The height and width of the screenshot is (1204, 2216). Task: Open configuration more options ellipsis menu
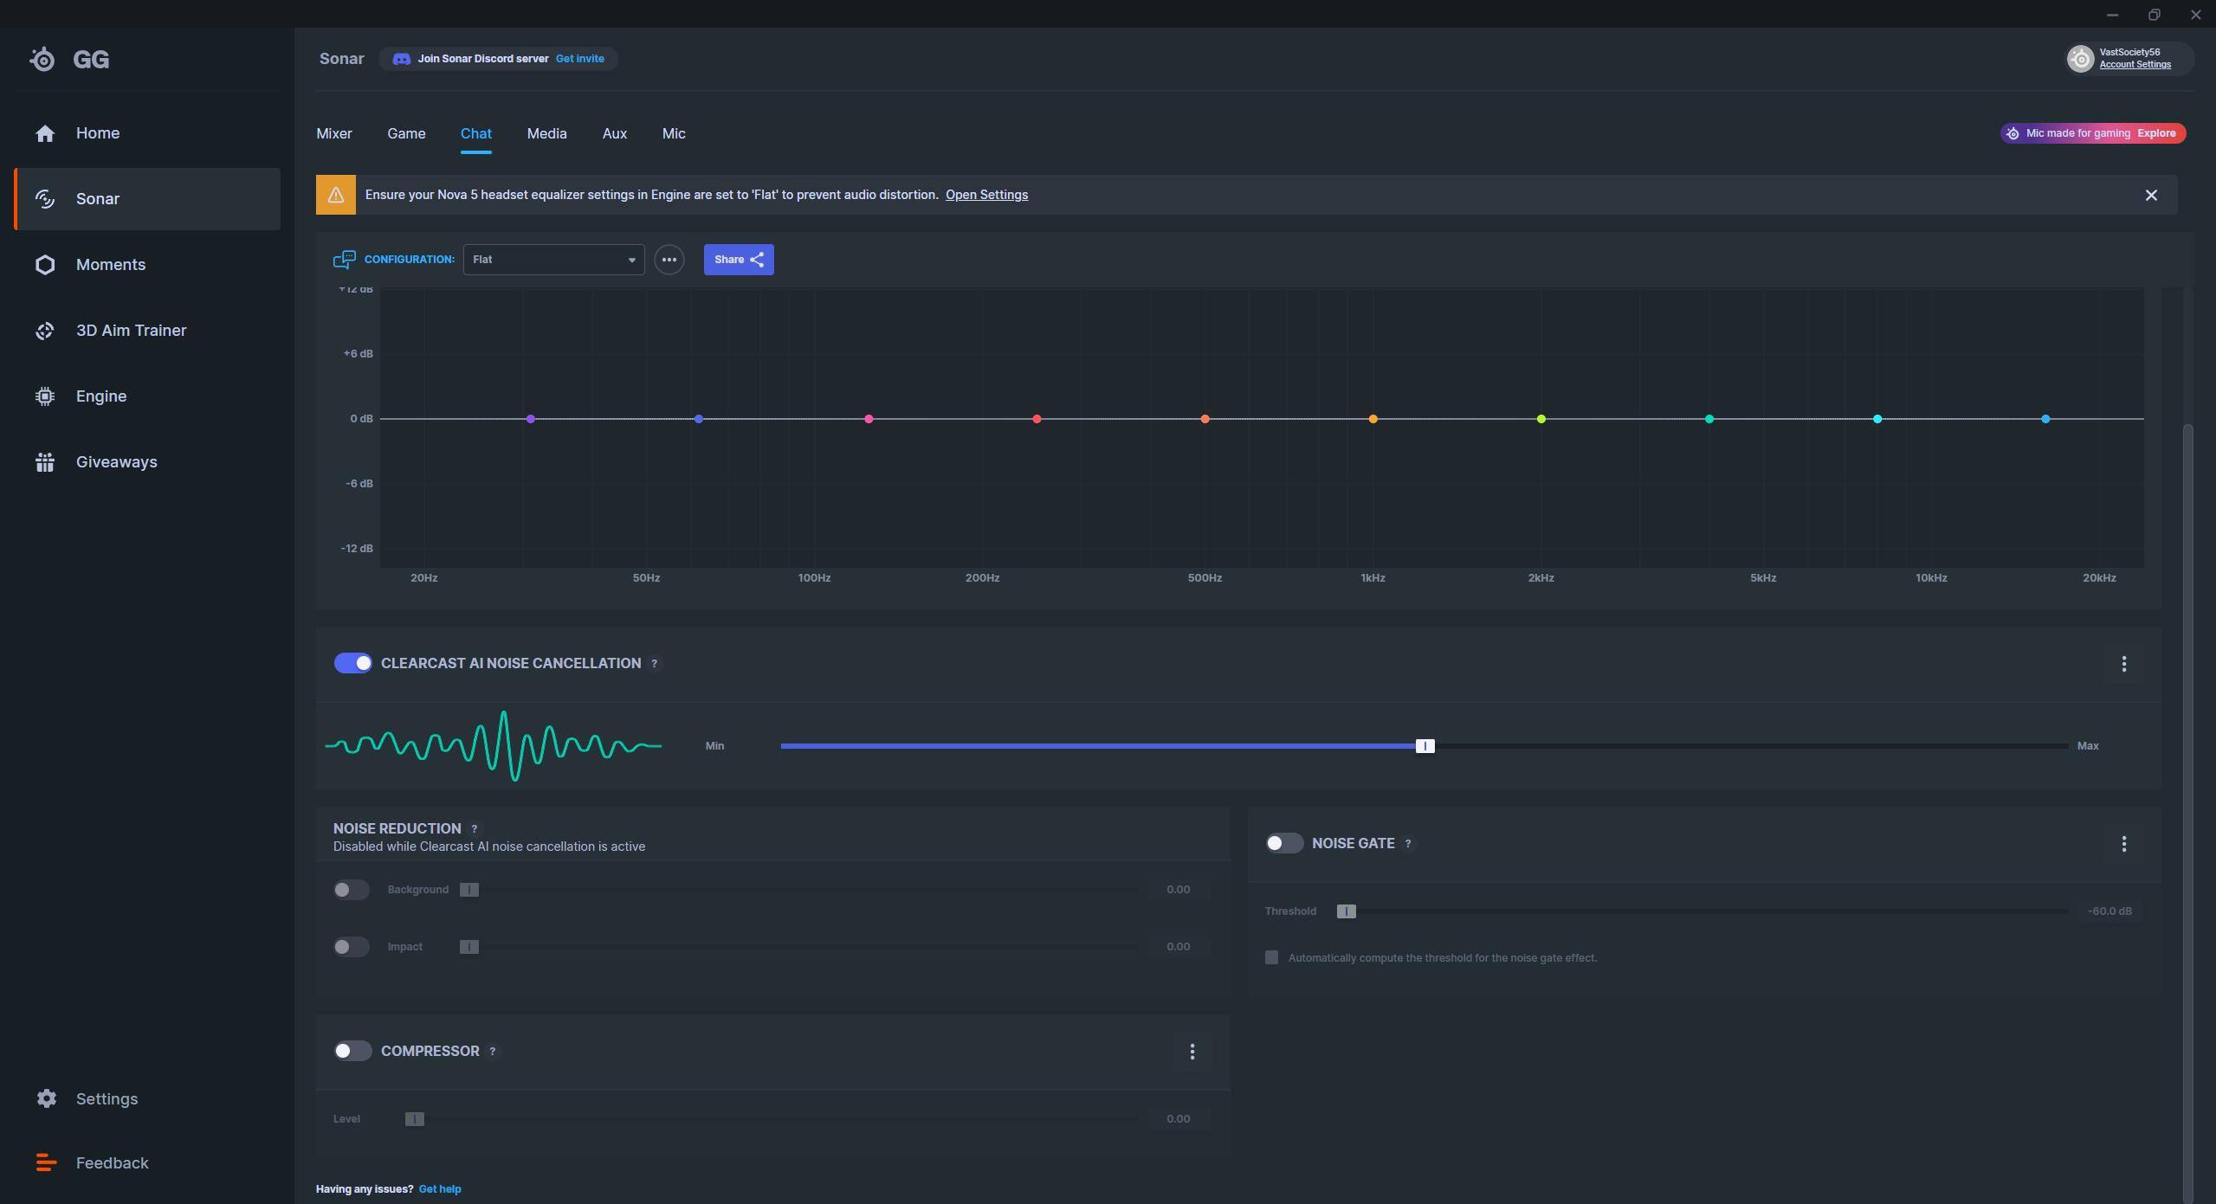pos(669,260)
